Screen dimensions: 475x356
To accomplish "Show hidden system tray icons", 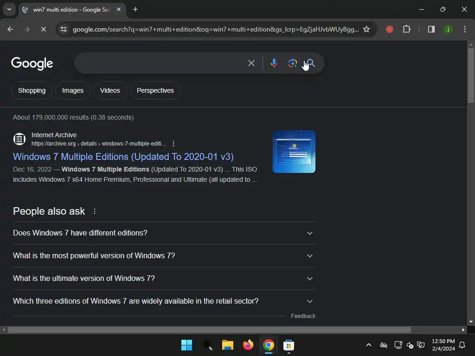I will [x=369, y=345].
